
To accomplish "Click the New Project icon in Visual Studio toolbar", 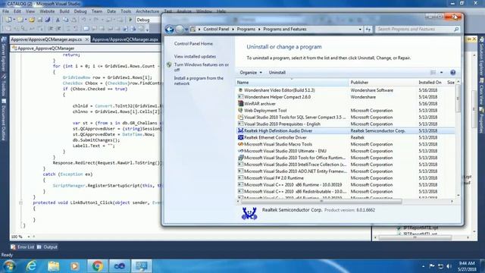I will point(8,20).
